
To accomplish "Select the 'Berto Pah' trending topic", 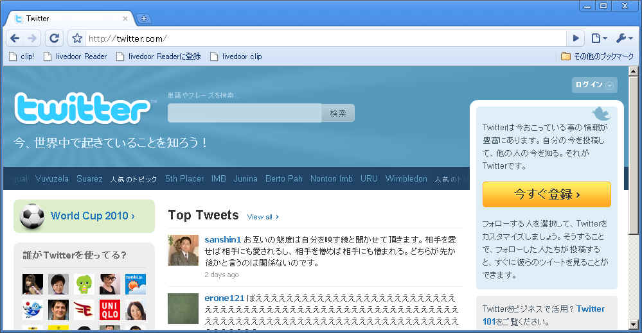I will pos(284,178).
